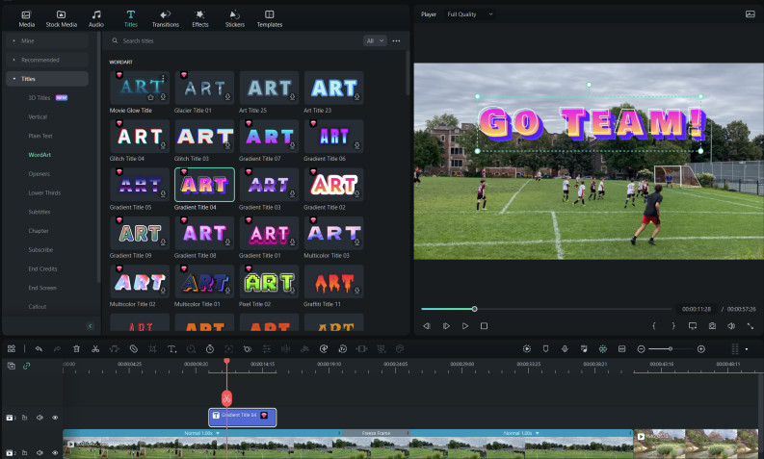Click the timeline zoom slider handle
The width and height of the screenshot is (764, 459).
pyautogui.click(x=671, y=349)
